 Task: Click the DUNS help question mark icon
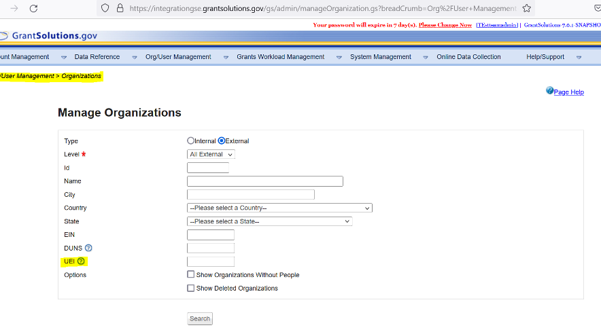point(88,248)
